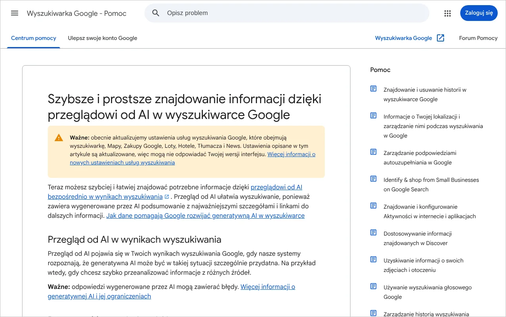
Task: Open 'Dostosowywanie informacji znajdowanych w Discover' article
Action: point(418,238)
